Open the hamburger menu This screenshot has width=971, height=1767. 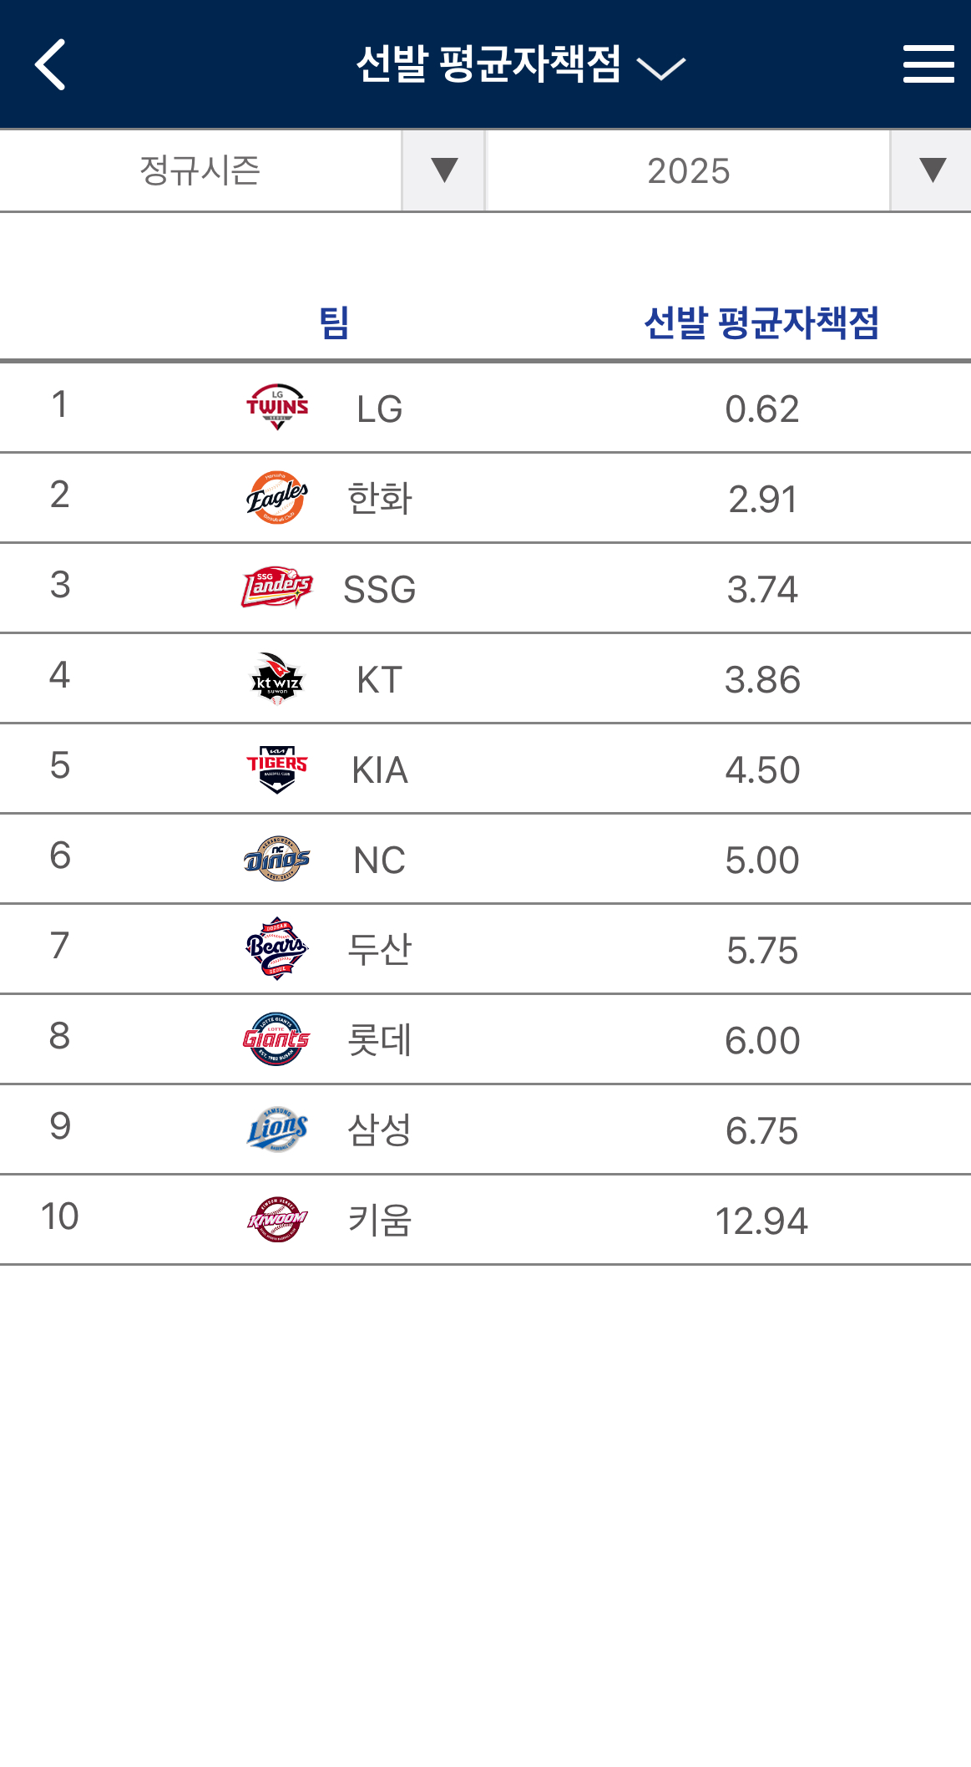pos(928,64)
